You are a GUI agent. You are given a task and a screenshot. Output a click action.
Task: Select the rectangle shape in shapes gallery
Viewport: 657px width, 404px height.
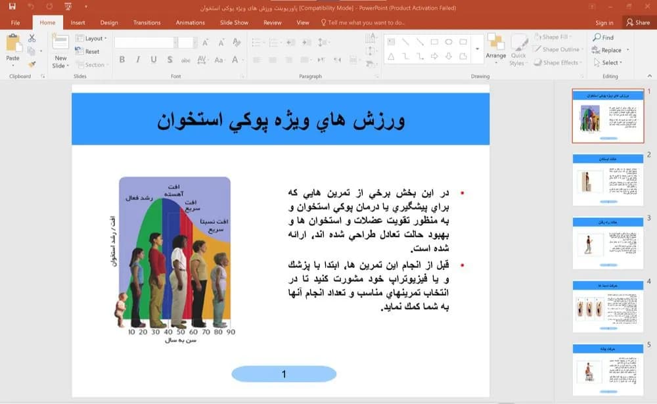pyautogui.click(x=434, y=42)
